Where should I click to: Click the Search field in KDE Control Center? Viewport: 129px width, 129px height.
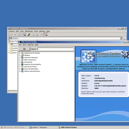[x=55, y=49]
